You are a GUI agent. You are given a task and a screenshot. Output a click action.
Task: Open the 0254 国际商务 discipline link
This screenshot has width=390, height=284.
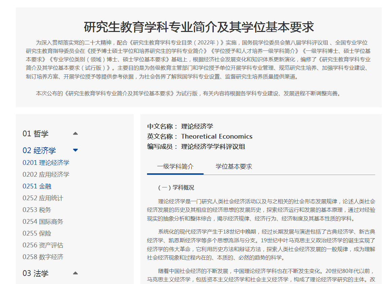pyautogui.click(x=43, y=221)
